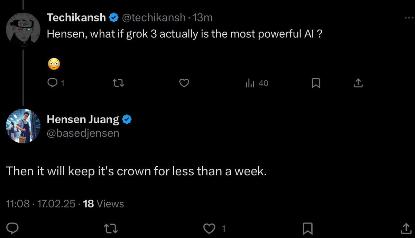The height and width of the screenshot is (238, 415).
Task: Click the Techikansh display name
Action: [76, 17]
